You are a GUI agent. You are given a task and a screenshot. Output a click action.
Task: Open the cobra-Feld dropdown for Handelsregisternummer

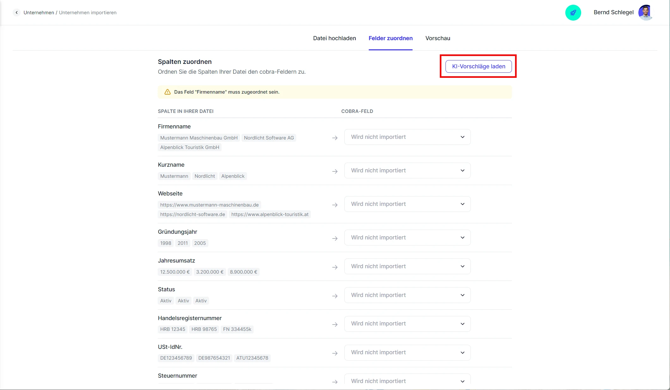(x=407, y=324)
